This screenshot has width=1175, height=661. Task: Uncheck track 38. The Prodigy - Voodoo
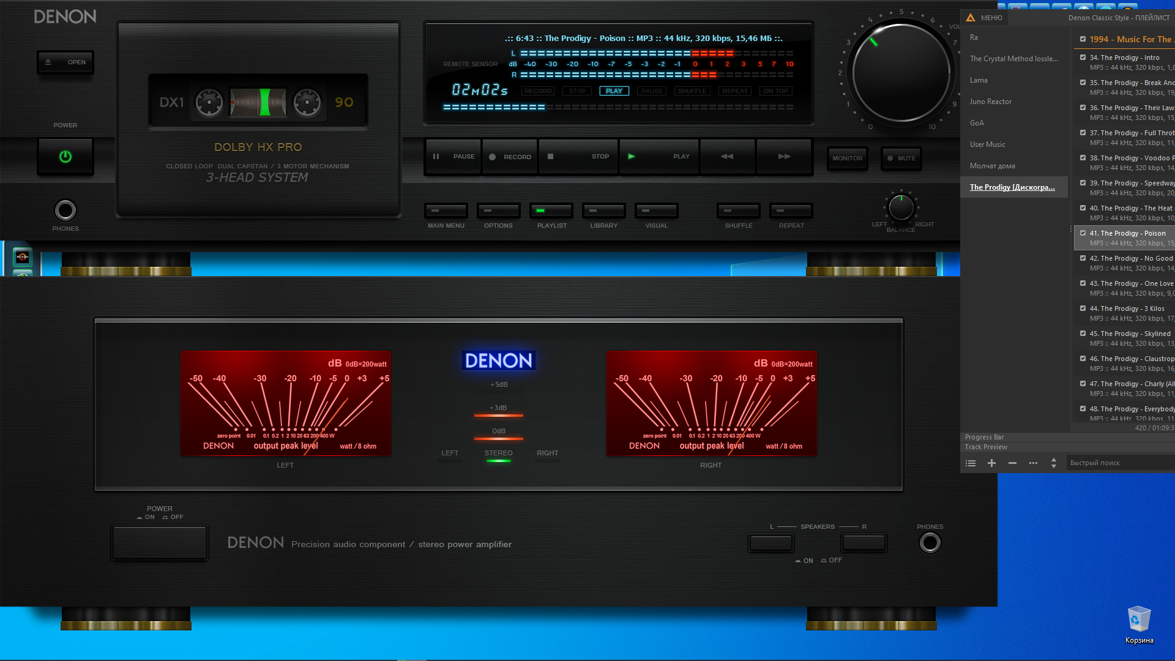pyautogui.click(x=1083, y=158)
